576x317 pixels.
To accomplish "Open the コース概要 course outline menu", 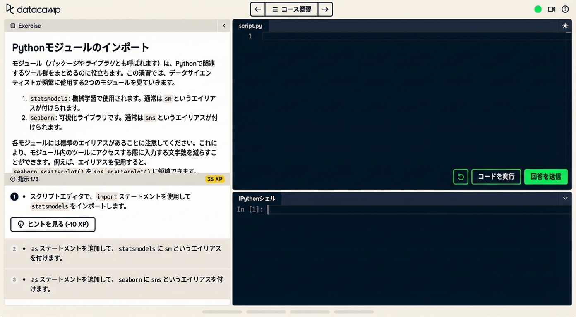I will coord(291,9).
